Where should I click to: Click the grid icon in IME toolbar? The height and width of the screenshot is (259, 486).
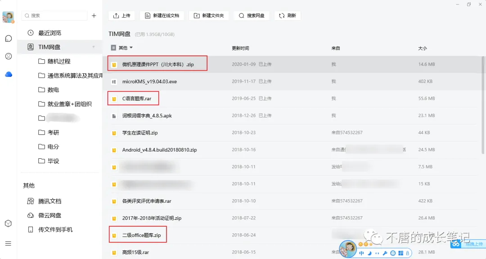(x=400, y=253)
